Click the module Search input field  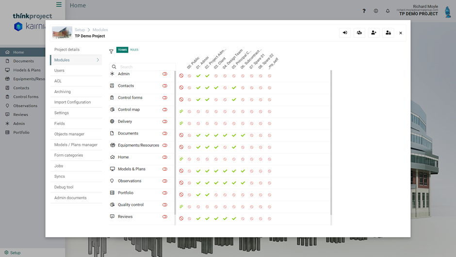coord(146,67)
